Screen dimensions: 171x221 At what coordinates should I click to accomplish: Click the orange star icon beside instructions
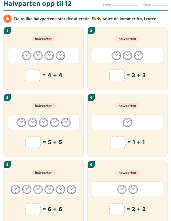coord(7,19)
